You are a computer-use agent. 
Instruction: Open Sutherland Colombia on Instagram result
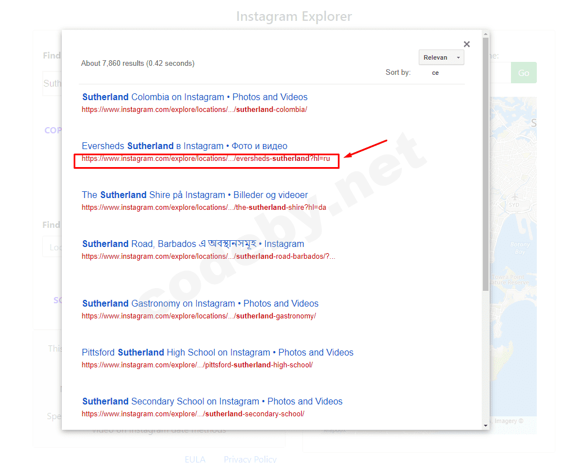pos(194,97)
